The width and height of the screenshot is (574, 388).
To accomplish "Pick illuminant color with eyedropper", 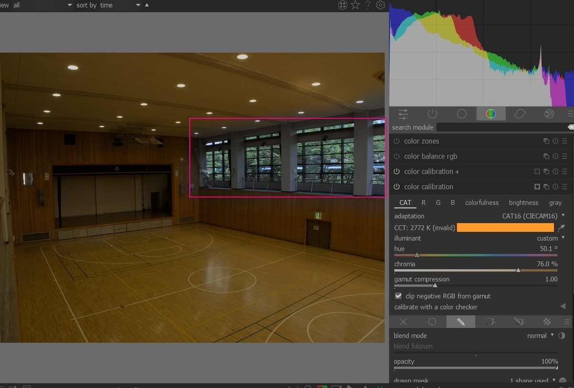I will [561, 228].
